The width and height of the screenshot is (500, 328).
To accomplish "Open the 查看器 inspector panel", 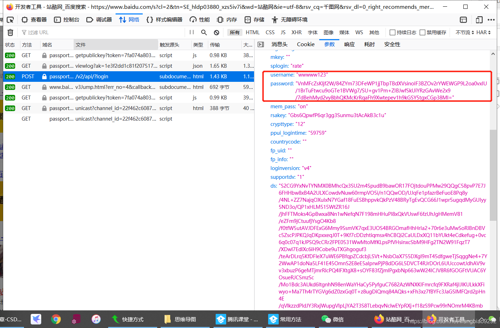I will tap(34, 20).
